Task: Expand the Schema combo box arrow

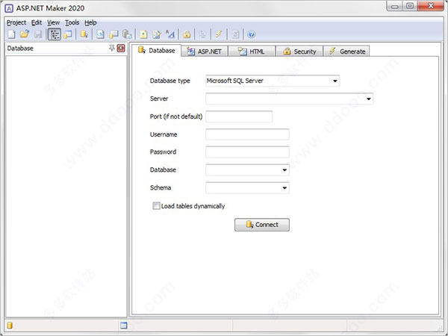Action: 284,188
